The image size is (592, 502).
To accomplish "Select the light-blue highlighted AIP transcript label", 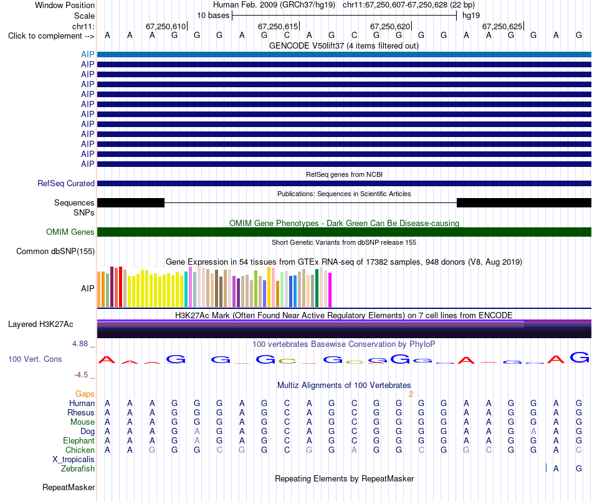I will click(x=88, y=54).
